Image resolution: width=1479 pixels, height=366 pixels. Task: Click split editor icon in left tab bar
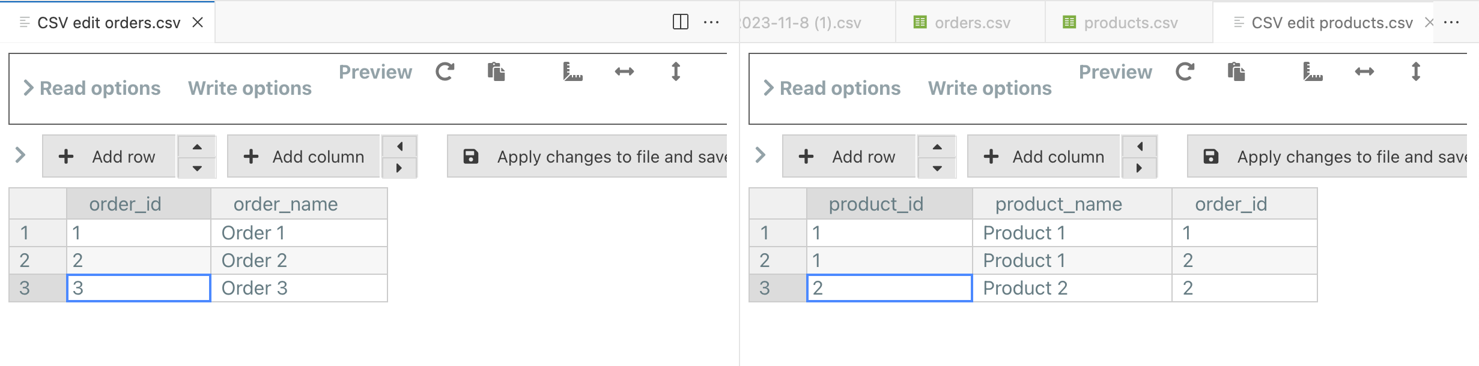[681, 22]
